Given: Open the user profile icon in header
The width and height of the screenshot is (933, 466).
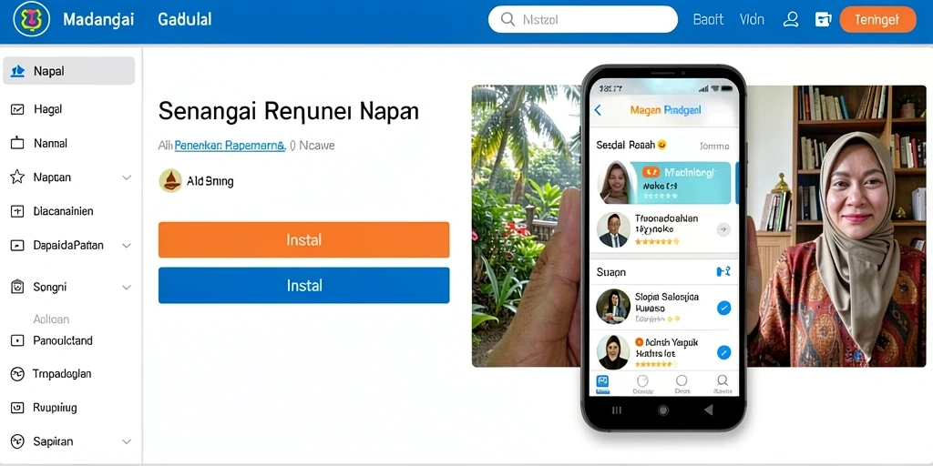Looking at the screenshot, I should [x=791, y=20].
